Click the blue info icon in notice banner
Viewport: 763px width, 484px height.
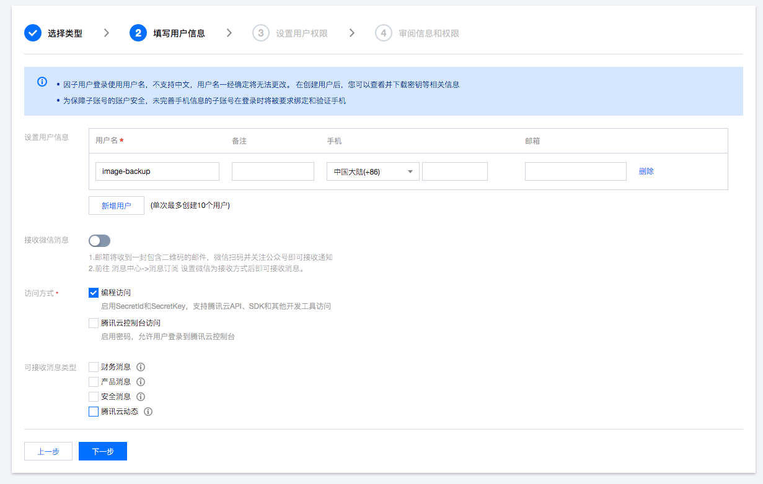tap(42, 82)
